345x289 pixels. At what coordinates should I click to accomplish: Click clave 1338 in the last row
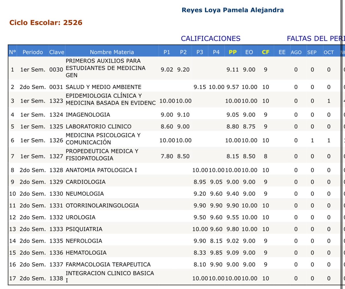[x=56, y=278]
